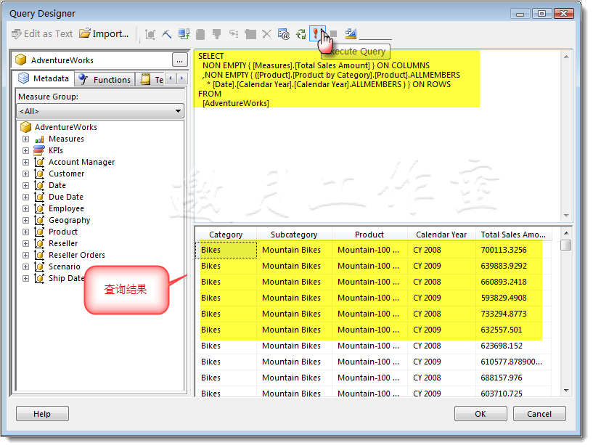
Task: Expand the Account Manager dimension
Action: pos(25,163)
